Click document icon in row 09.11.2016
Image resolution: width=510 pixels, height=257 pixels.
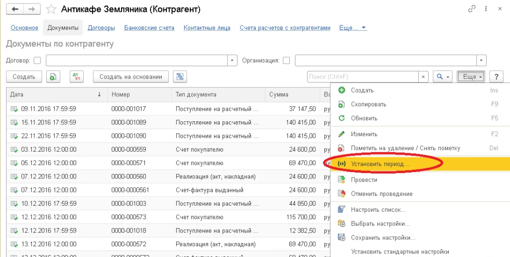14,109
